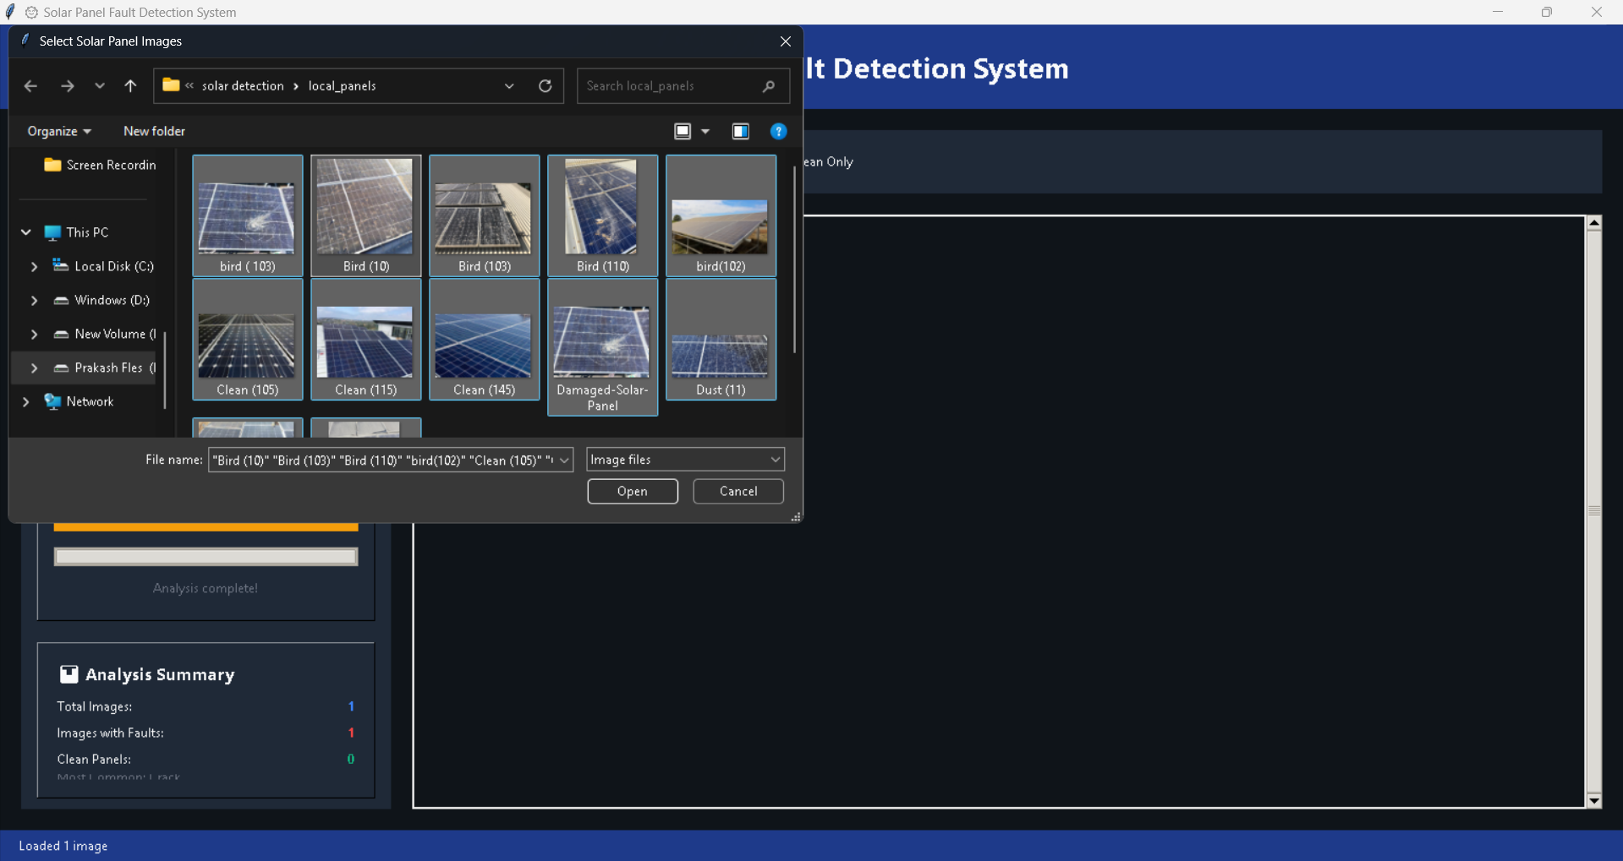Navigate up one folder level
1623x861 pixels.
(x=130, y=86)
